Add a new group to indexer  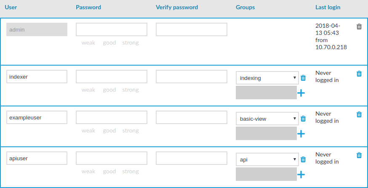[301, 93]
